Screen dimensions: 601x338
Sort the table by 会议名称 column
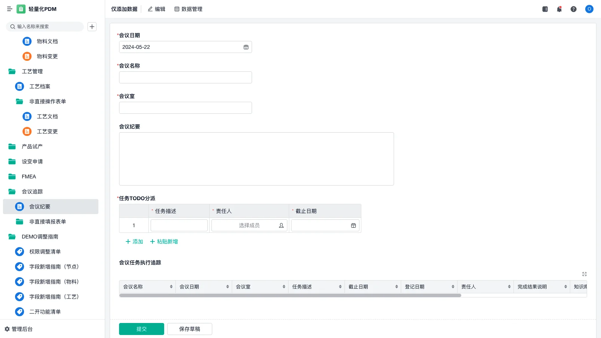(171, 287)
